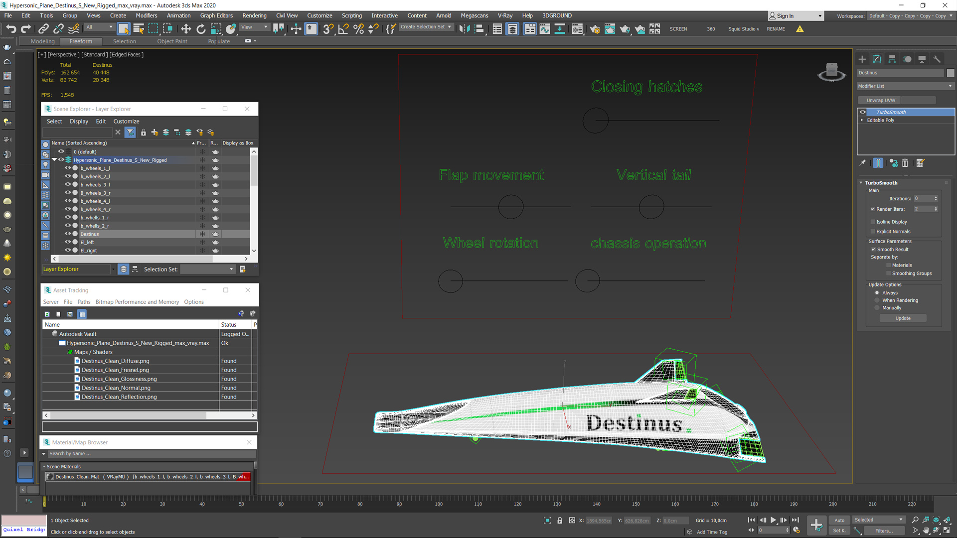The image size is (957, 538).
Task: Click Pin Stack icon under modifier stack
Action: [863, 163]
